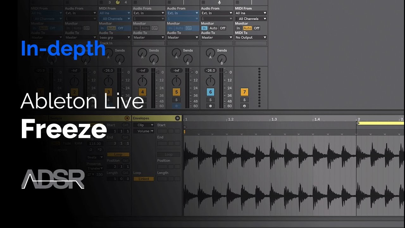
Task: Open track 3 Track In dropdown
Action: click(x=115, y=43)
